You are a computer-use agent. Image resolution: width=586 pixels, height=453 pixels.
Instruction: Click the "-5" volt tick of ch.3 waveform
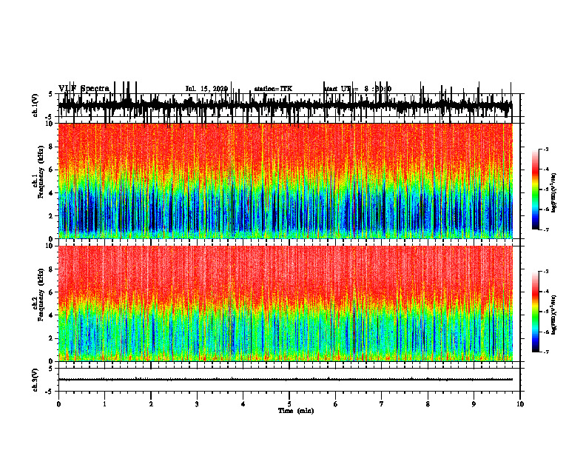coord(50,392)
